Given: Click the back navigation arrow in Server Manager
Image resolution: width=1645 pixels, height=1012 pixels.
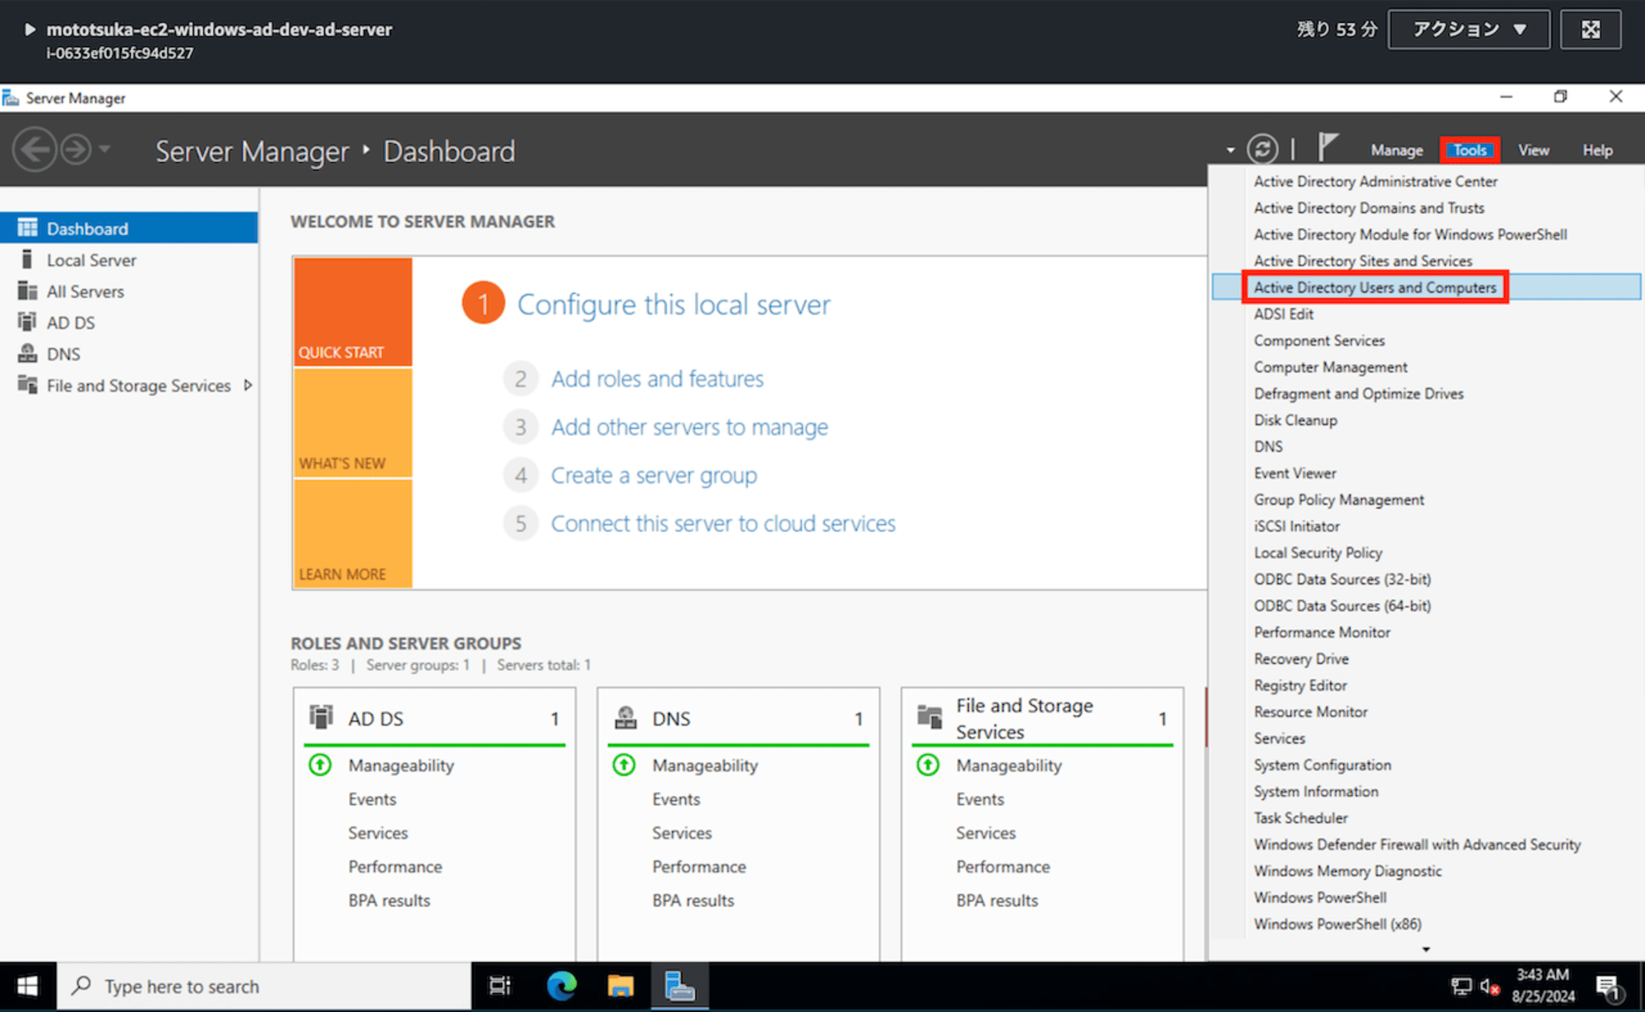Looking at the screenshot, I should click(x=35, y=150).
